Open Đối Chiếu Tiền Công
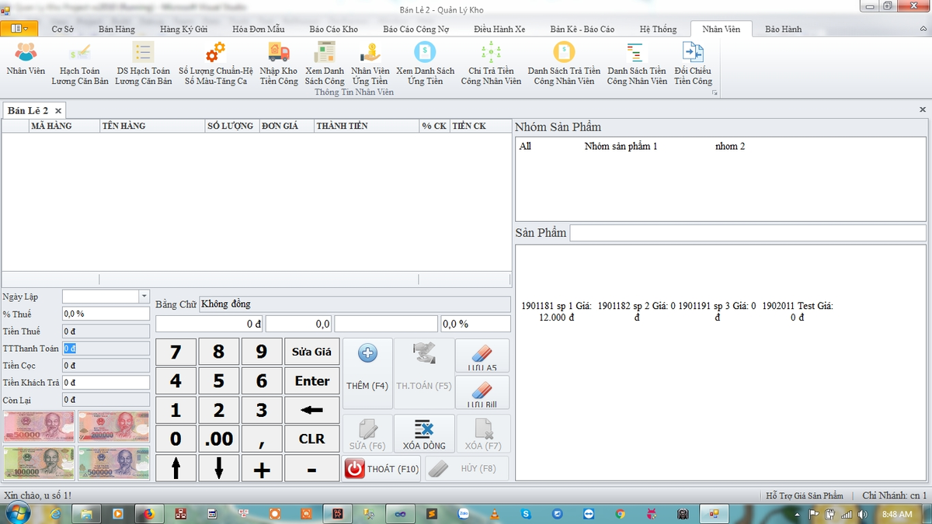932x524 pixels. pyautogui.click(x=693, y=63)
